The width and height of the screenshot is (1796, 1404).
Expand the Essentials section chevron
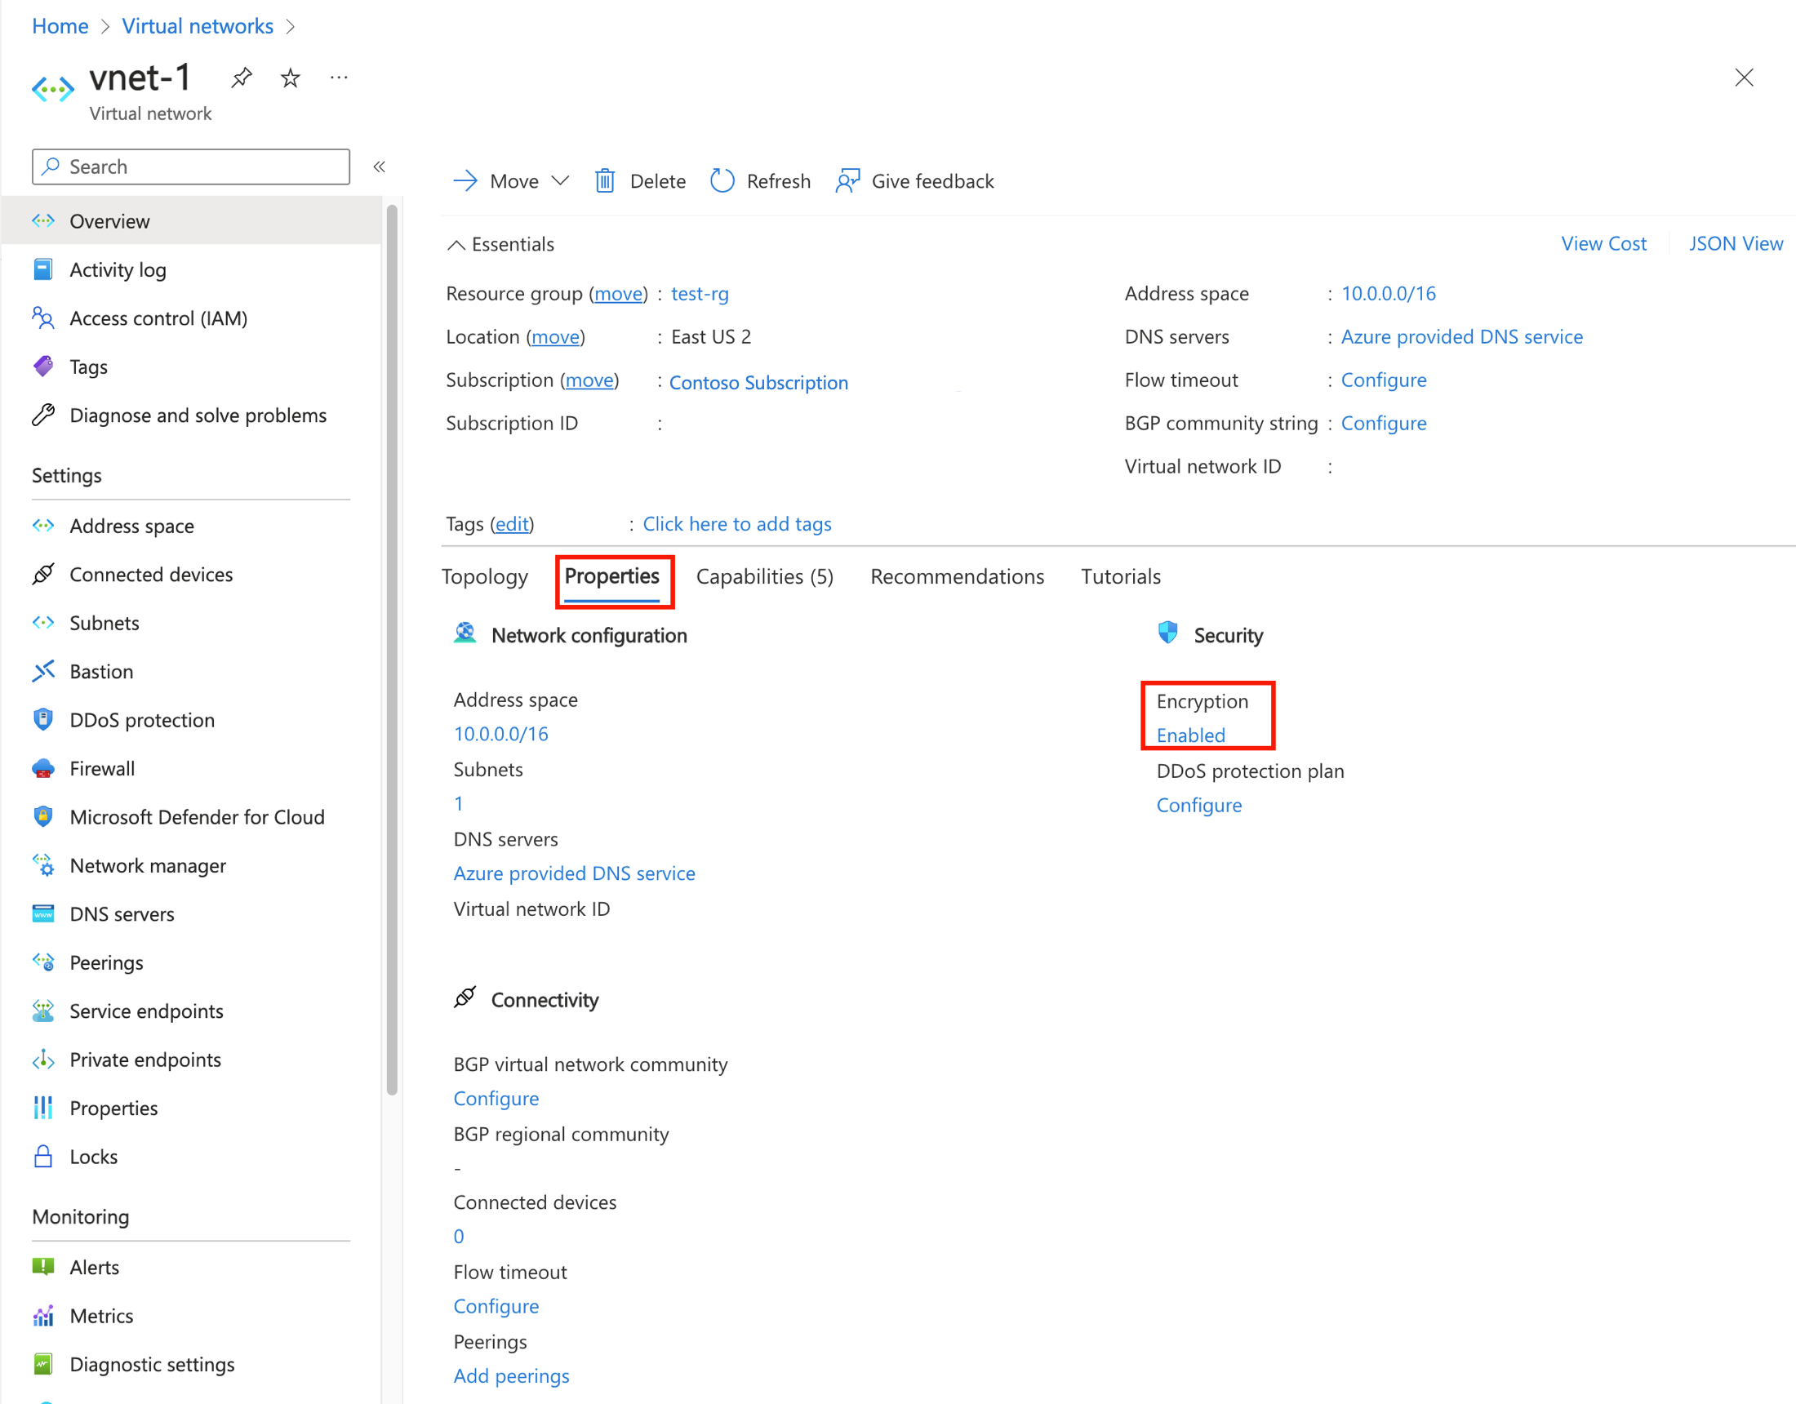coord(460,243)
